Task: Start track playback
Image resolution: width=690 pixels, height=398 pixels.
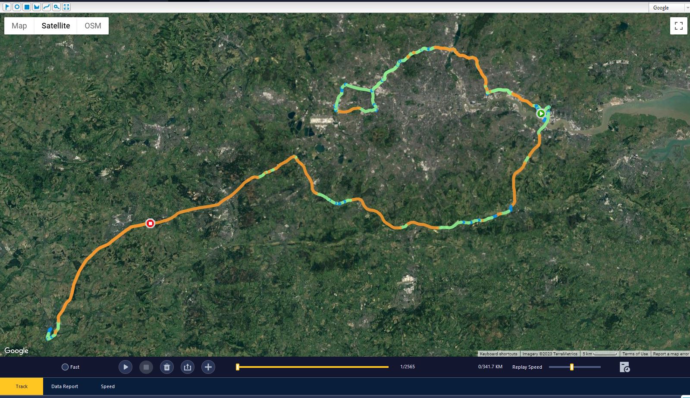Action: [125, 367]
